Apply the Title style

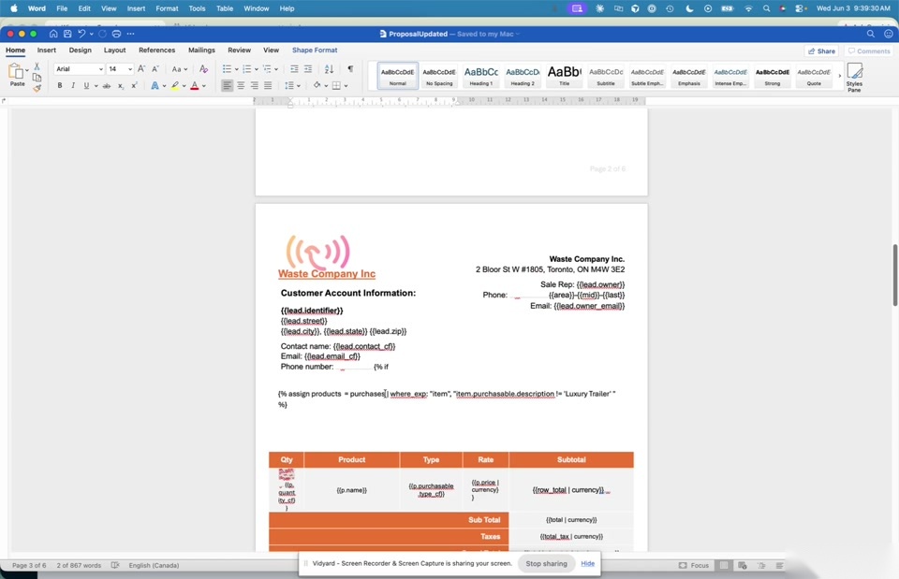pyautogui.click(x=564, y=76)
